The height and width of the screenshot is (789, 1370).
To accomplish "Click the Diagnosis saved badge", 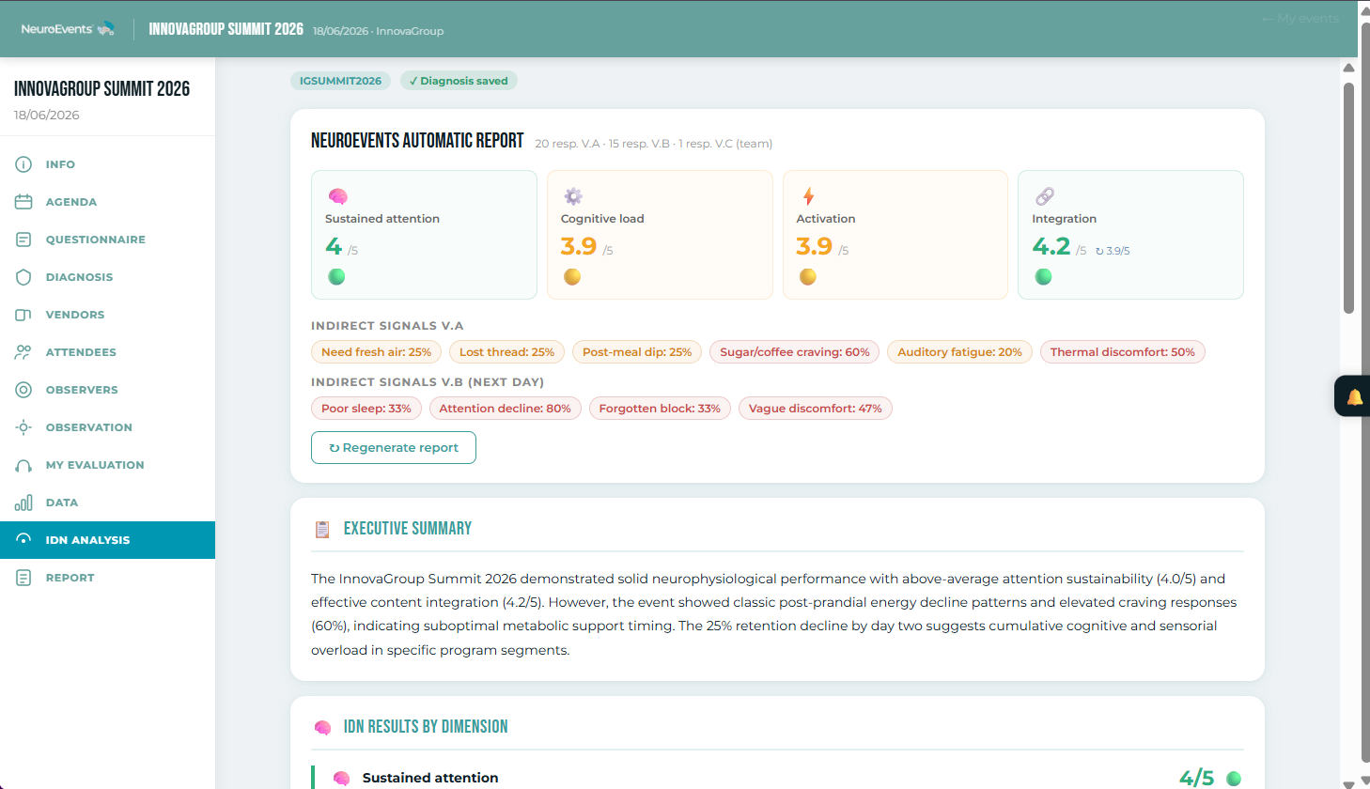I will 459,81.
